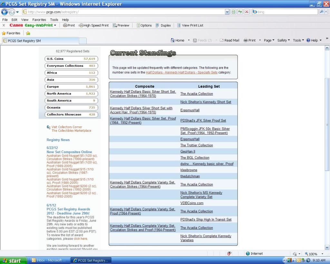Open the Windows Start menu
The height and width of the screenshot is (264, 330).
(x=13, y=260)
